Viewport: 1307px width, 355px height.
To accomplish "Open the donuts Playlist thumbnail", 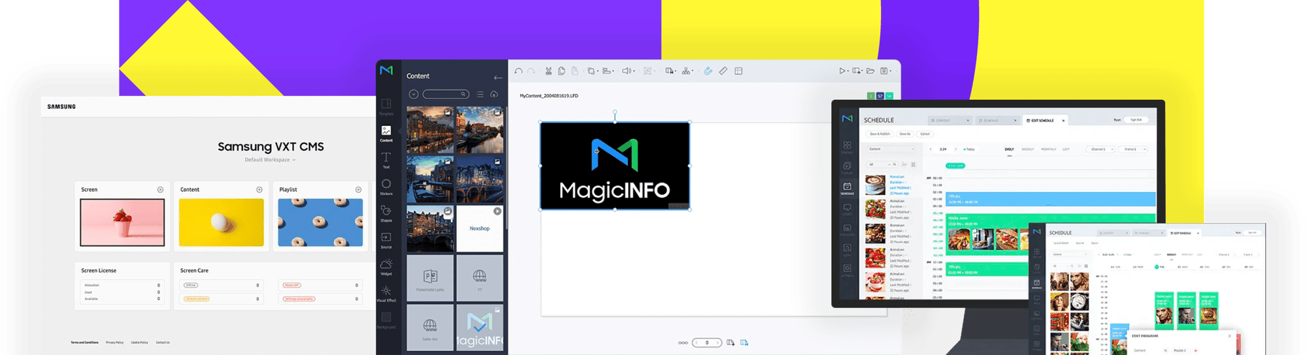I will 320,223.
